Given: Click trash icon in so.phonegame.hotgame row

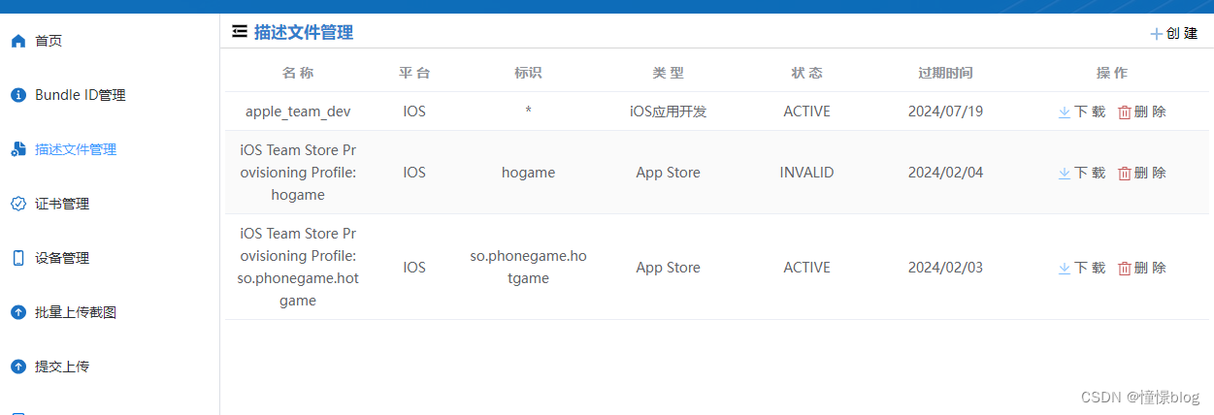Looking at the screenshot, I should [x=1125, y=268].
